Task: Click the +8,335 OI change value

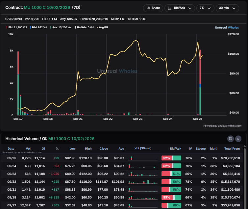Action: click(54, 198)
